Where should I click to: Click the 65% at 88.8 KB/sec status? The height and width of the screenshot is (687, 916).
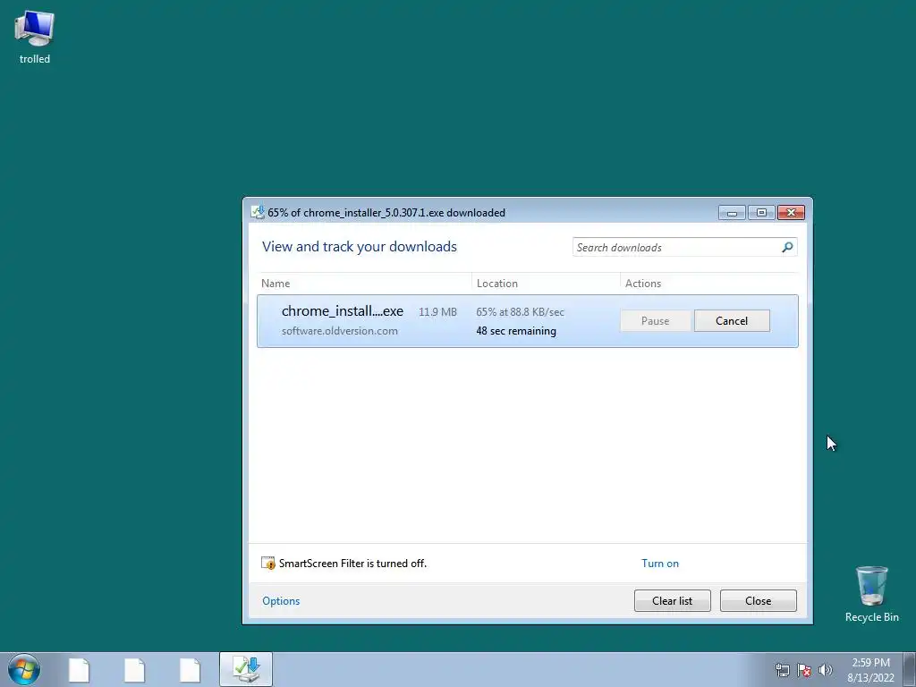520,312
